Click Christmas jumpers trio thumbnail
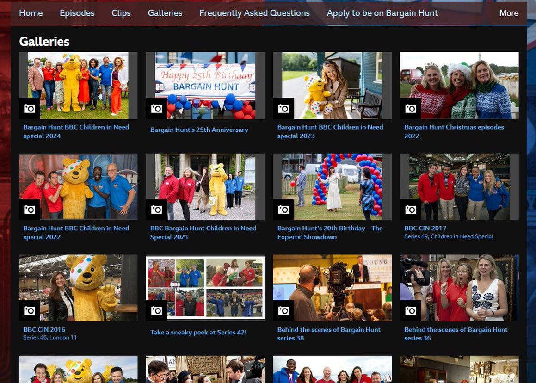This screenshot has width=536, height=383. [x=459, y=86]
